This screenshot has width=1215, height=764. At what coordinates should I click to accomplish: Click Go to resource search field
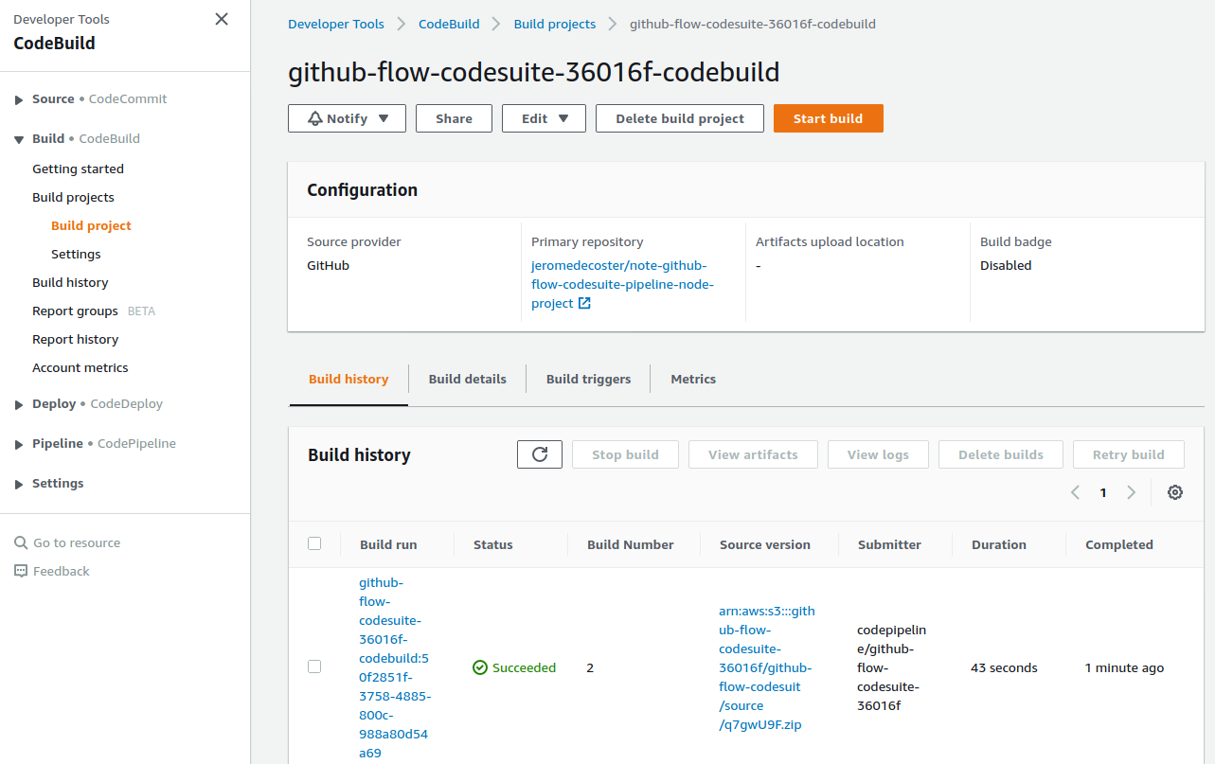click(x=77, y=542)
